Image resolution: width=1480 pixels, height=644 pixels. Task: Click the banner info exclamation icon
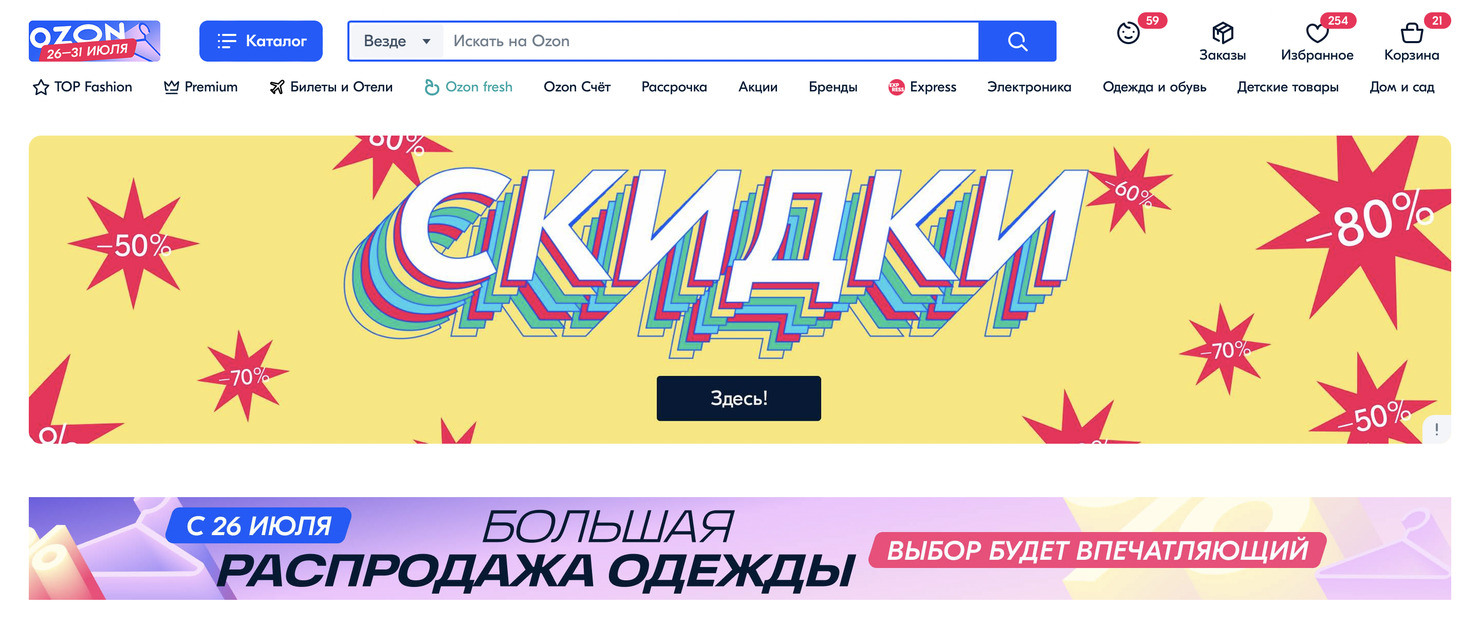coord(1436,429)
